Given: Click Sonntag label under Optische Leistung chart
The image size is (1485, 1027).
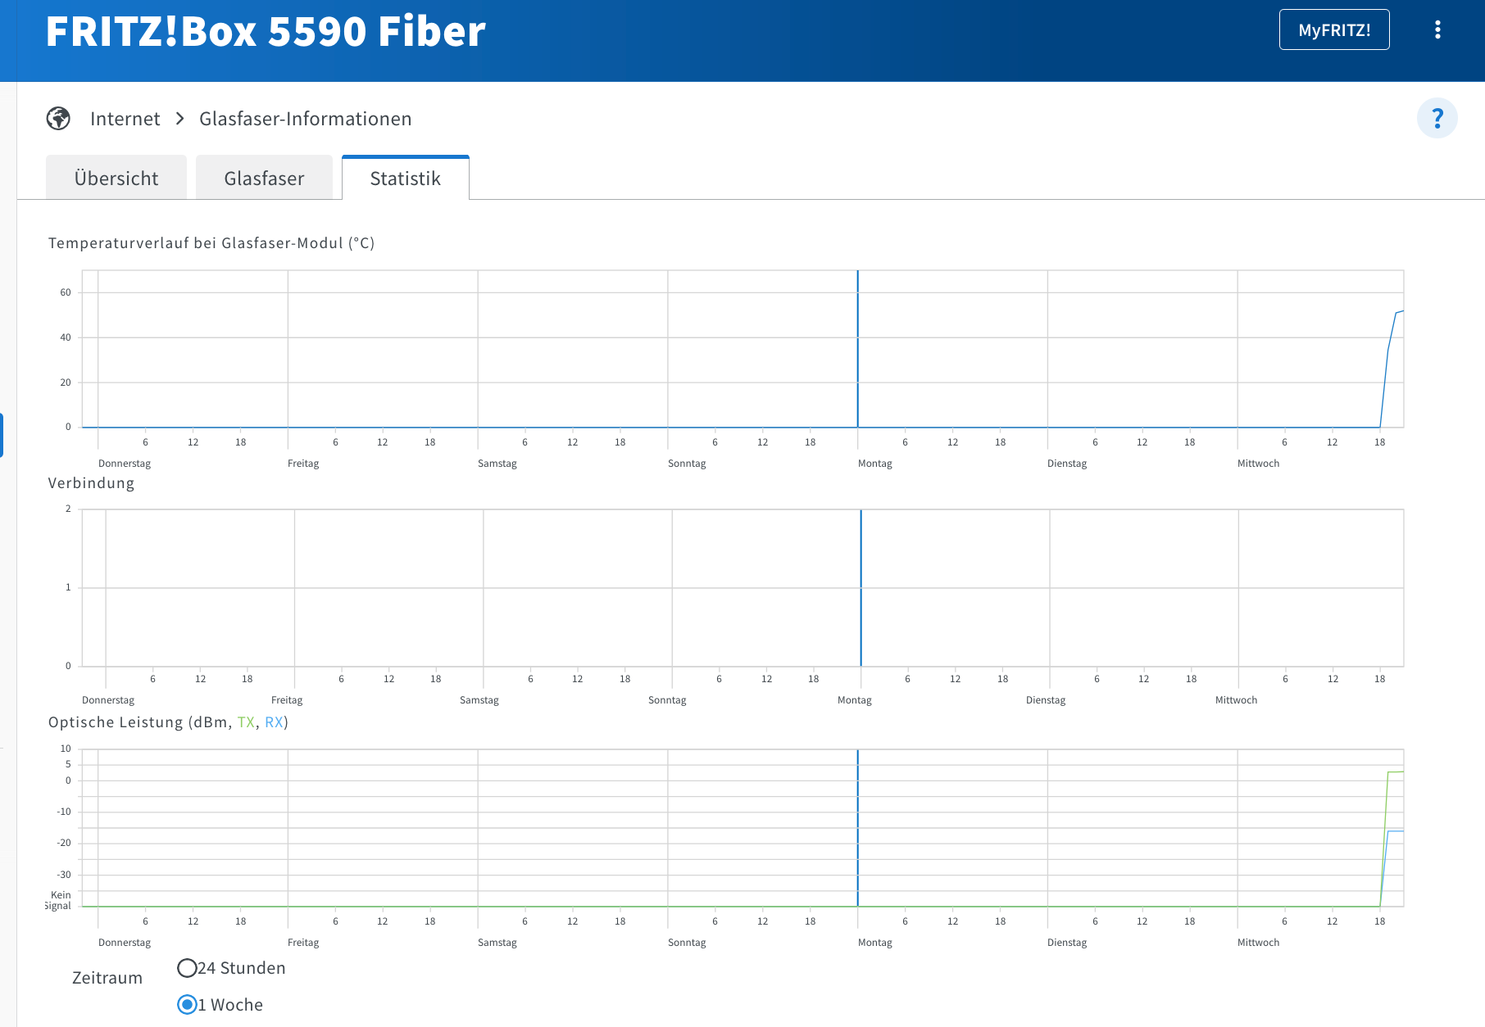Looking at the screenshot, I should [x=687, y=943].
